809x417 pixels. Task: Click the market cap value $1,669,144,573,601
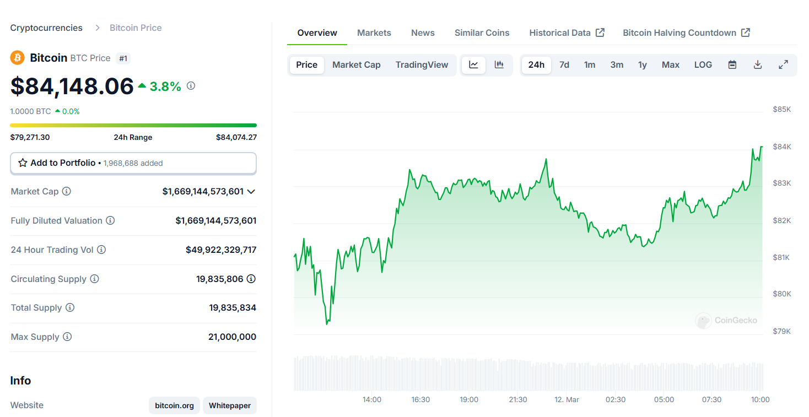203,192
